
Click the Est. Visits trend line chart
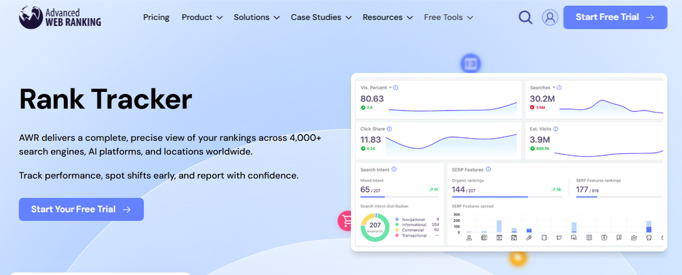(x=609, y=152)
